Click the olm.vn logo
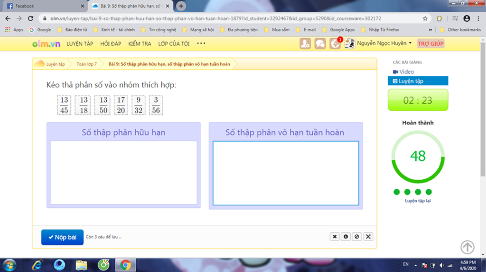 pyautogui.click(x=46, y=44)
